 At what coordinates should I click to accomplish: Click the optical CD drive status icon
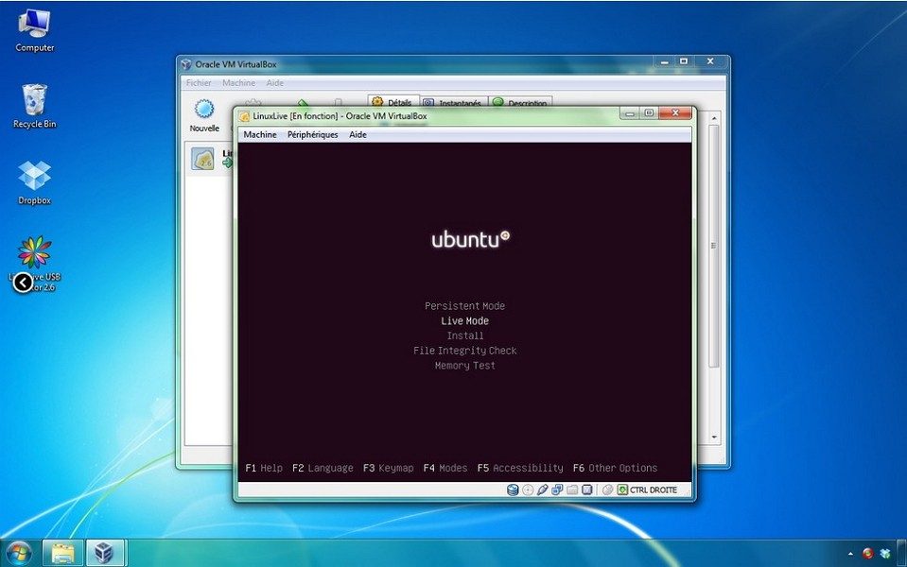click(x=528, y=490)
